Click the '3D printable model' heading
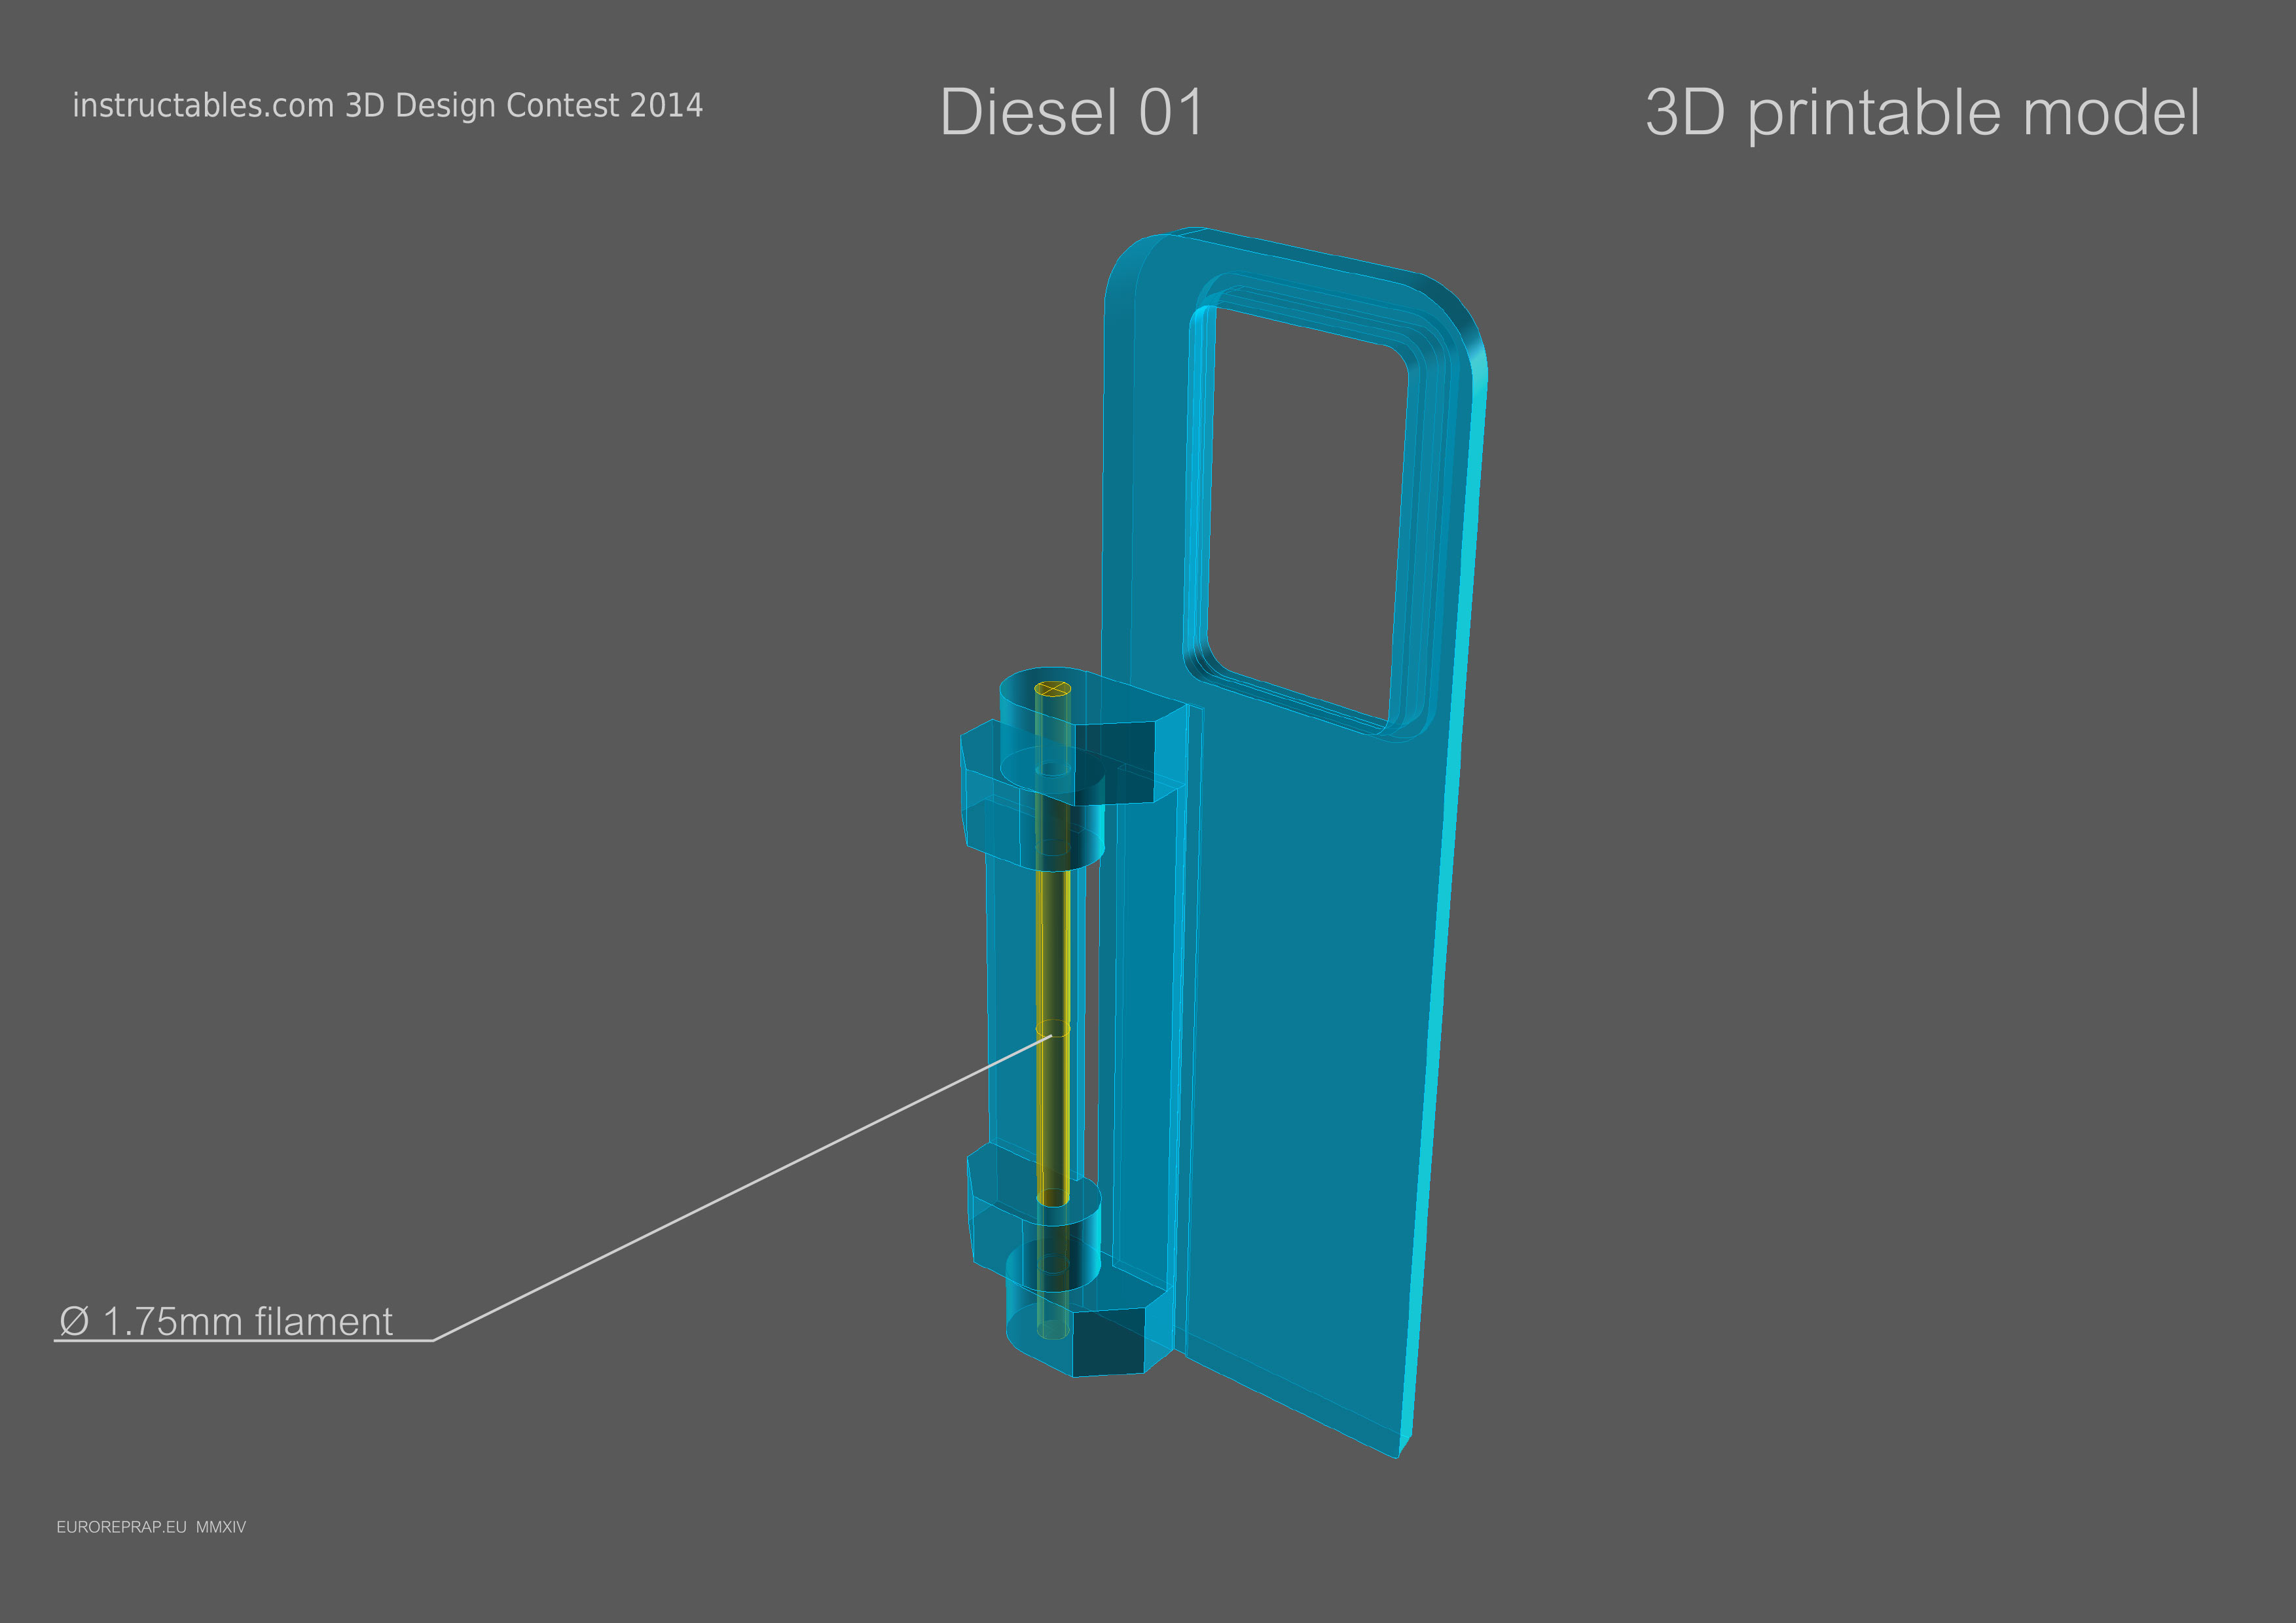The height and width of the screenshot is (1623, 2296). 1922,114
